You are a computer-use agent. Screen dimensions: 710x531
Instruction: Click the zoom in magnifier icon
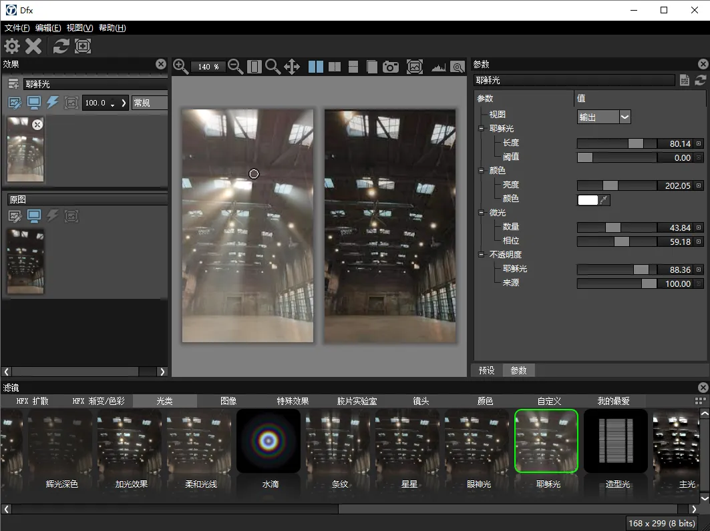point(180,66)
